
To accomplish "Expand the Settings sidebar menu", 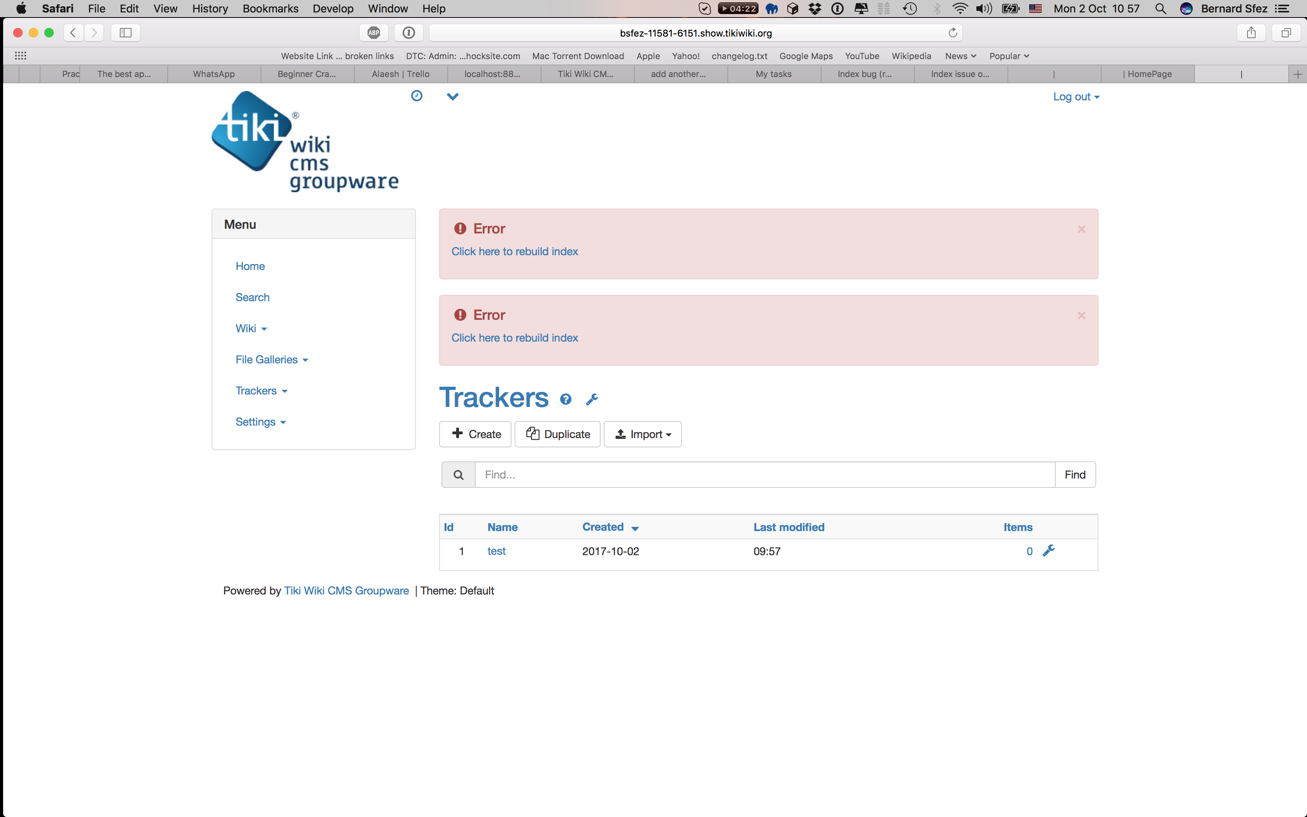I will 260,422.
